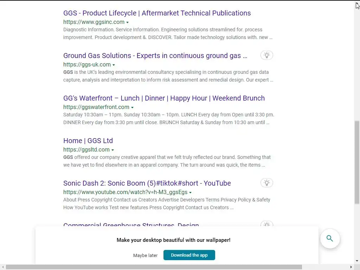Image resolution: width=360 pixels, height=270 pixels.
Task: Click lightbulb icon beside Commercial Greenhouse result
Action: pos(266,224)
